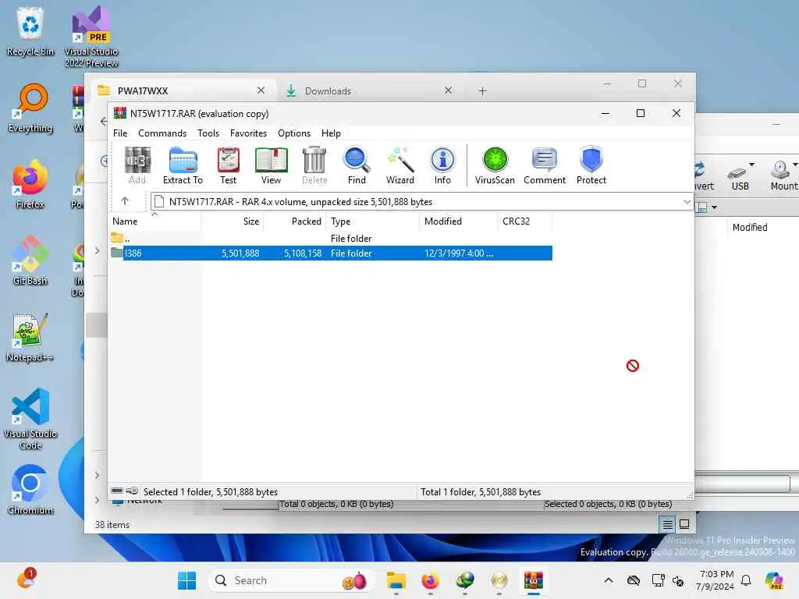The height and width of the screenshot is (599, 799).
Task: Open the File menu
Action: click(120, 133)
